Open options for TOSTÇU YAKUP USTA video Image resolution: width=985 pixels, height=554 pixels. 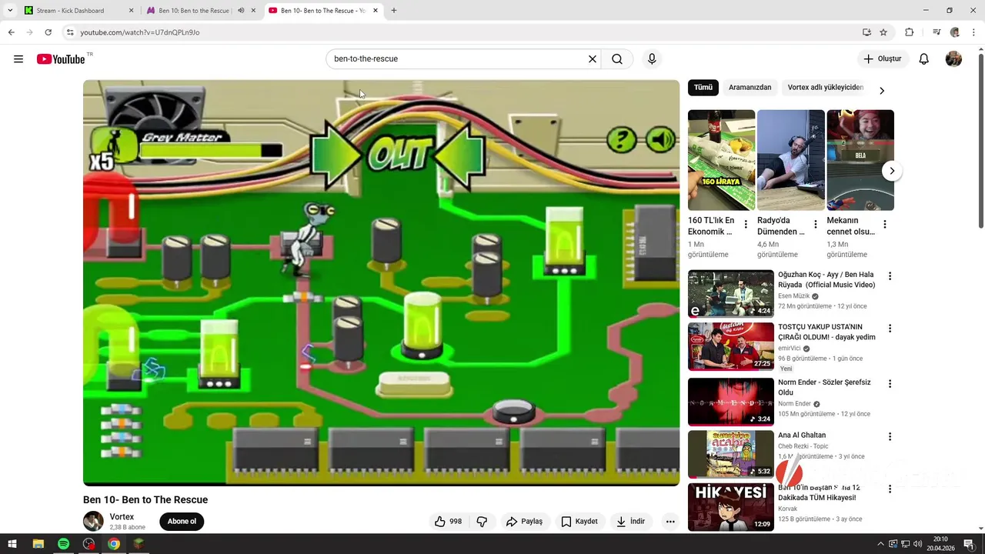point(890,329)
